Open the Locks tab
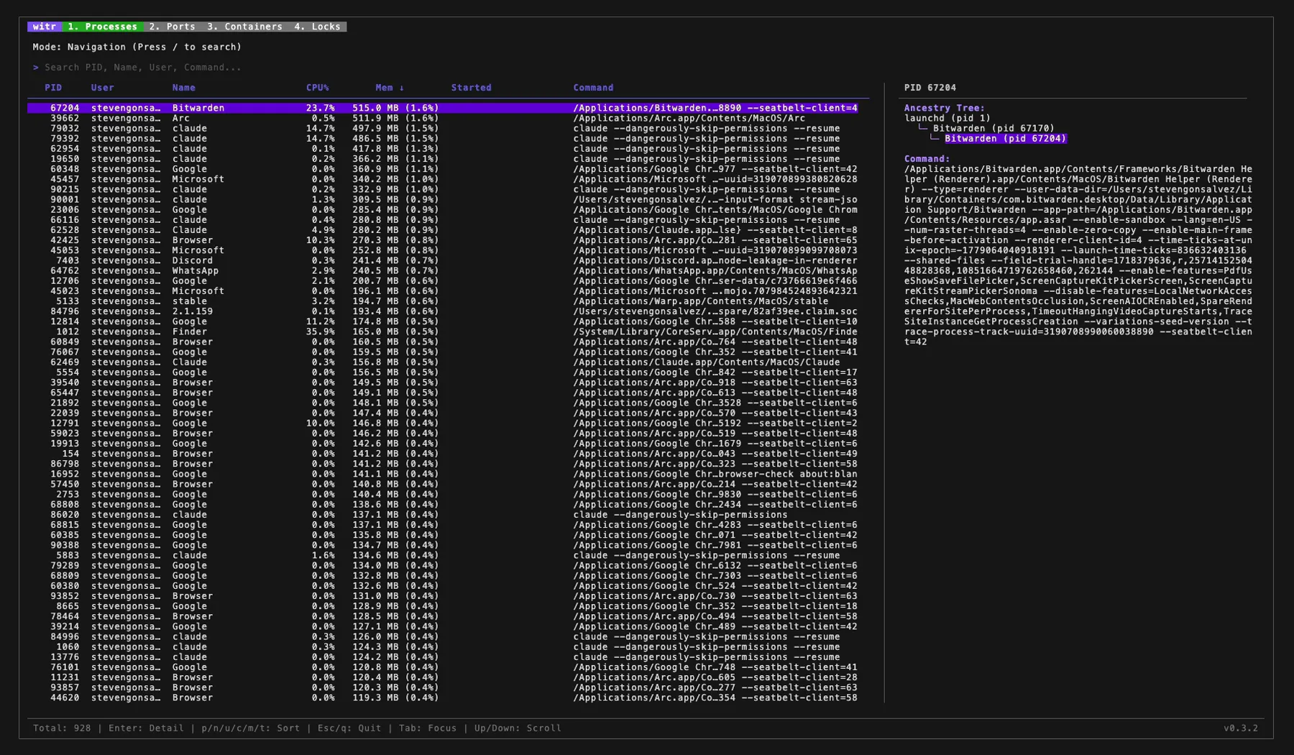Viewport: 1294px width, 755px height. click(317, 27)
